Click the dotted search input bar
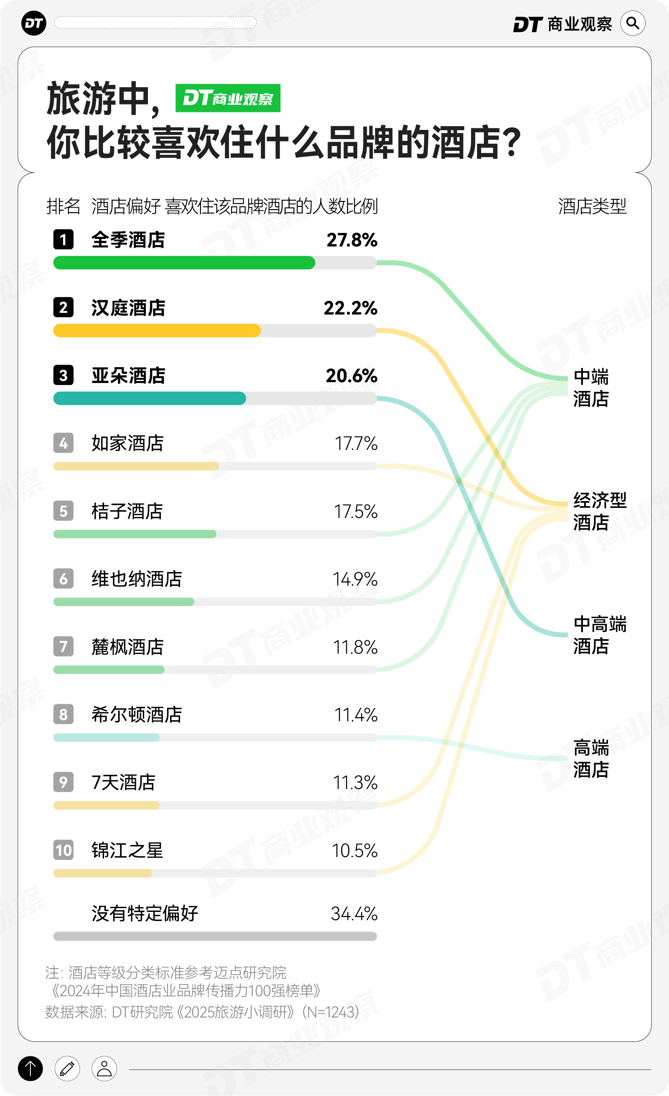669x1096 pixels. point(155,23)
